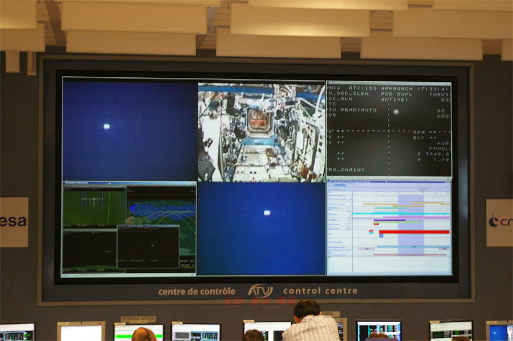The width and height of the screenshot is (513, 341).
Task: Click the shaded blue time window column
Action: [x=411, y=225]
